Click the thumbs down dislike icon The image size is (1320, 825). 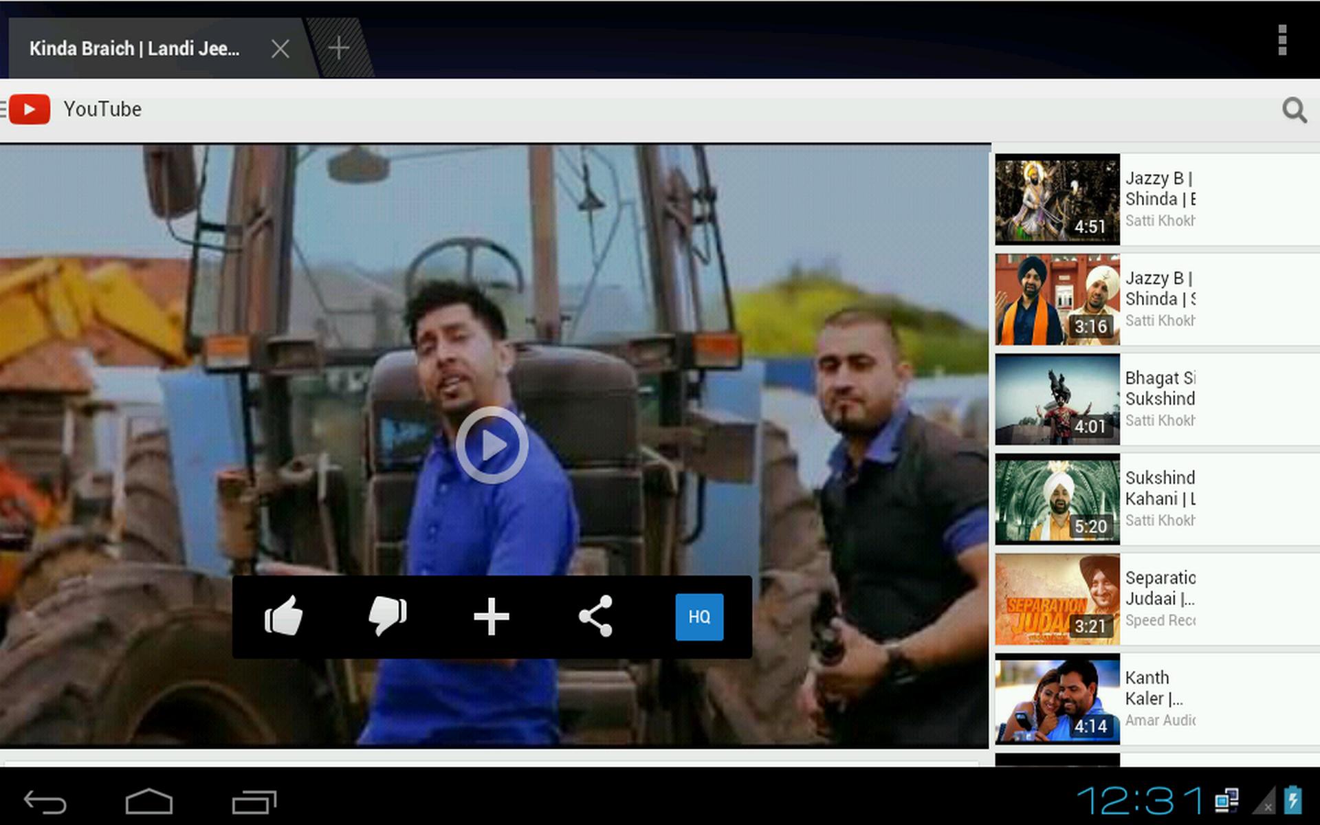coord(388,616)
